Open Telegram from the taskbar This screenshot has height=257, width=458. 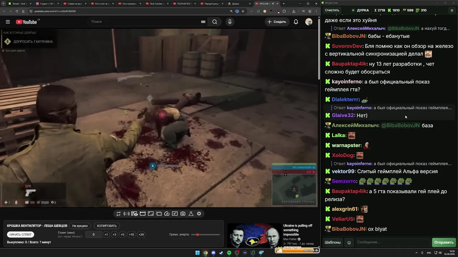[261, 253]
